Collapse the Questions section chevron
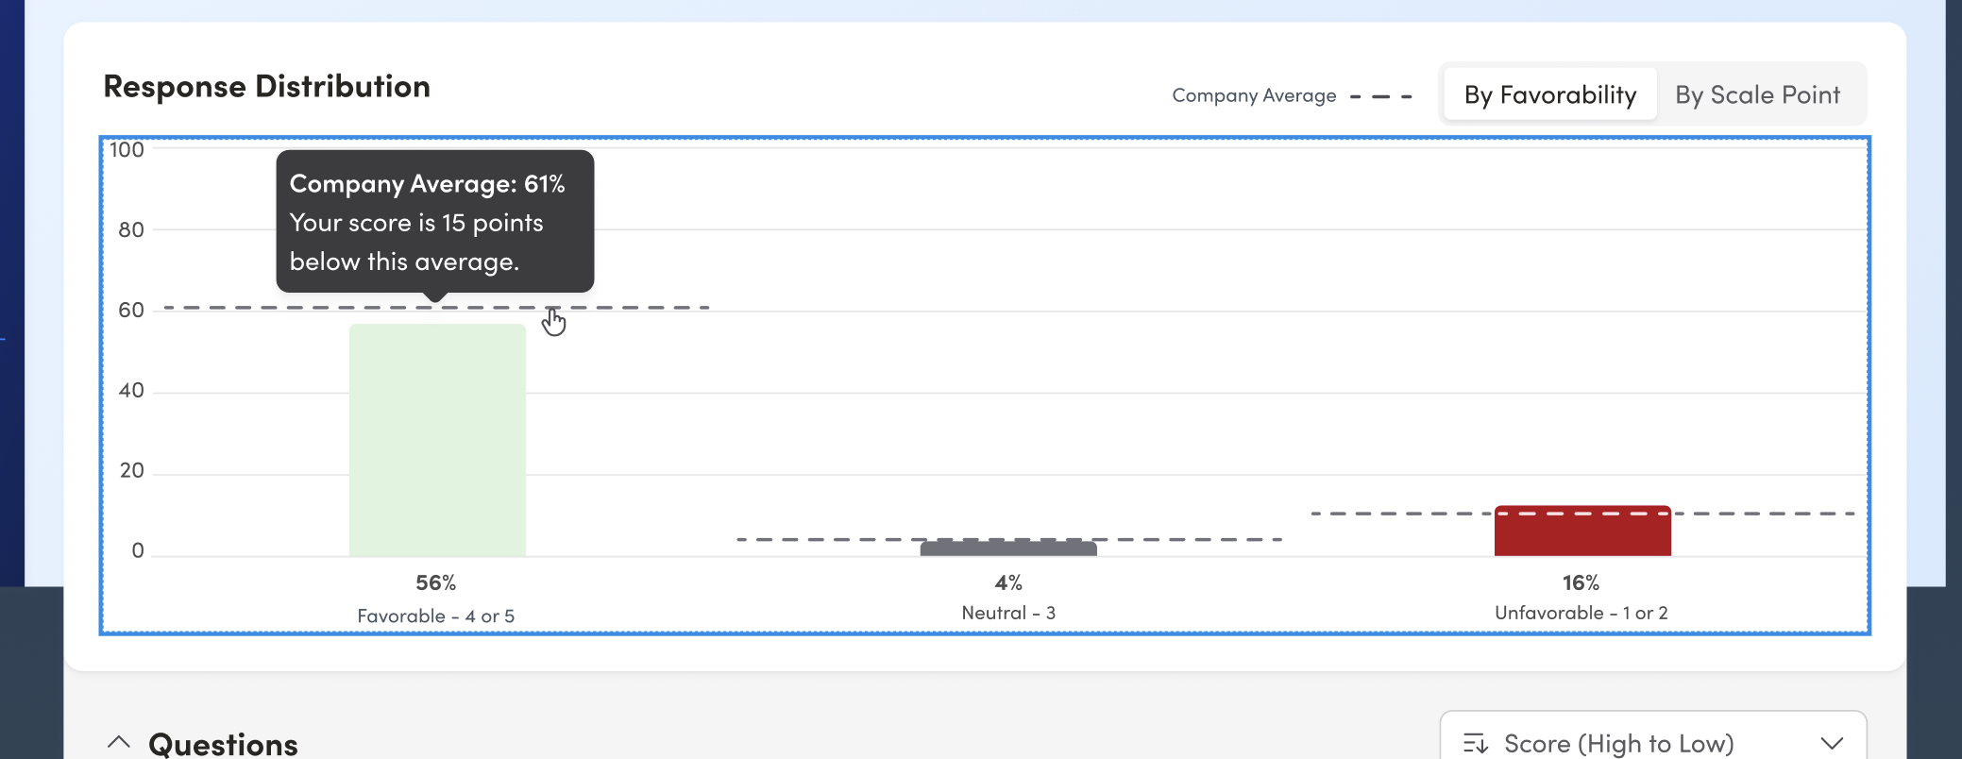The image size is (1962, 759). 119,742
